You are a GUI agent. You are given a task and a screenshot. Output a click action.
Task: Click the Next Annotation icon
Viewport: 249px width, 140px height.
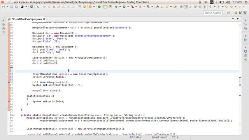[211, 7]
